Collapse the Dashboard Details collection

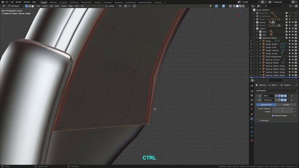[257, 38]
